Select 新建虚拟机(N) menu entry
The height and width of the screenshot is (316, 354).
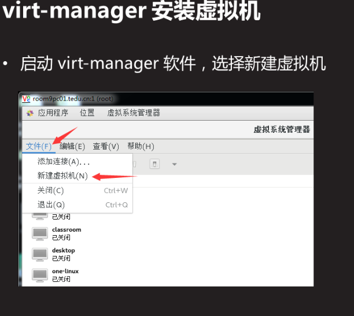click(62, 176)
